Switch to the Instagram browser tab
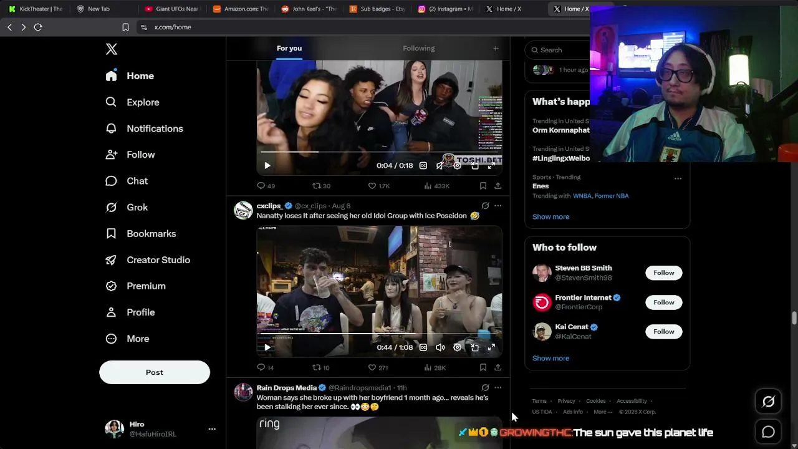Image resolution: width=798 pixels, height=449 pixels. pos(445,9)
